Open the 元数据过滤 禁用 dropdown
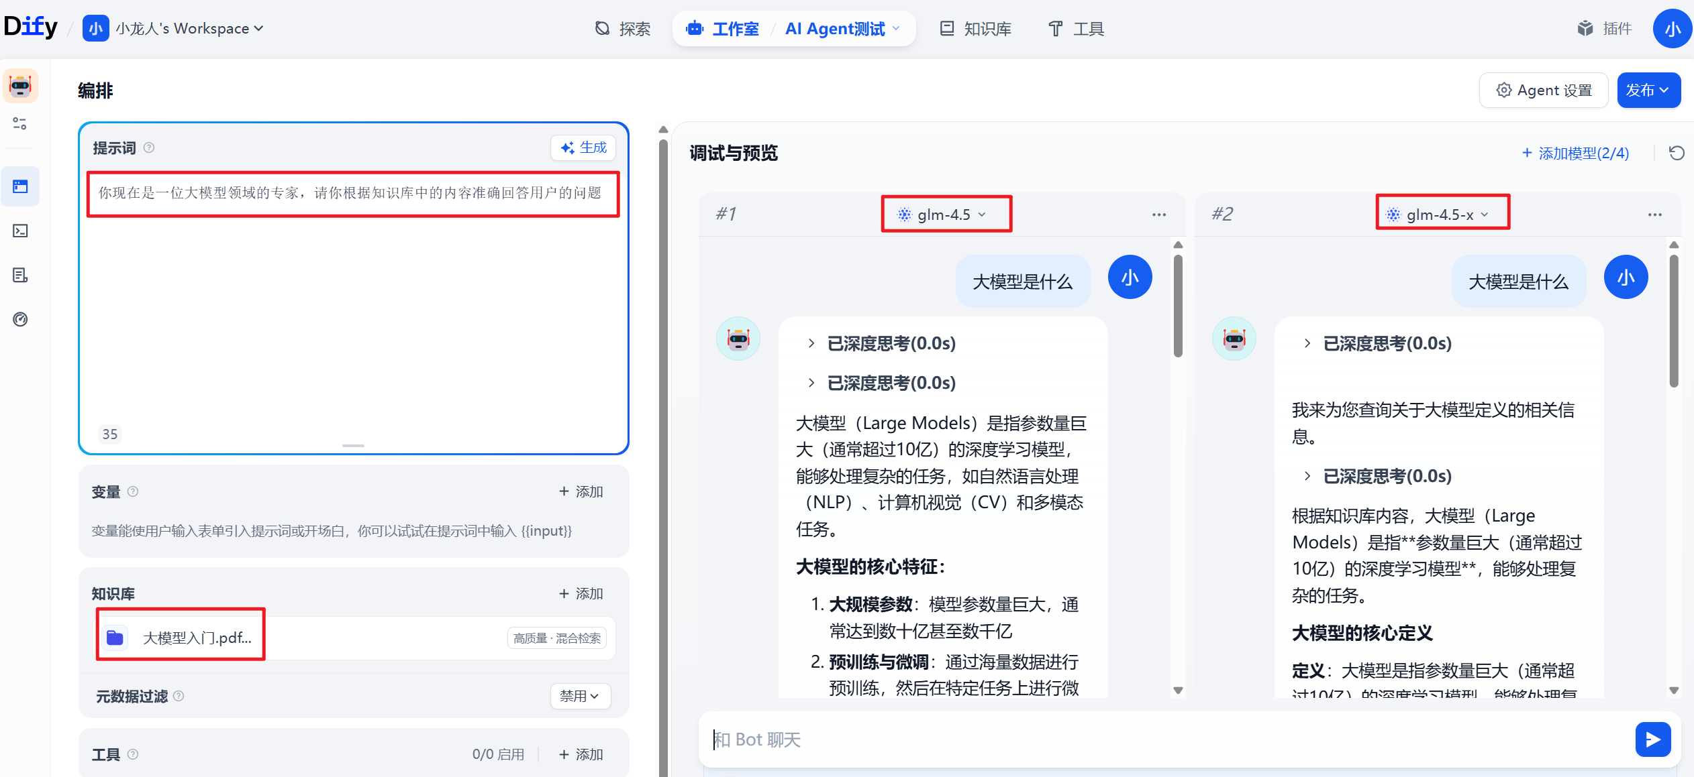 pyautogui.click(x=580, y=696)
